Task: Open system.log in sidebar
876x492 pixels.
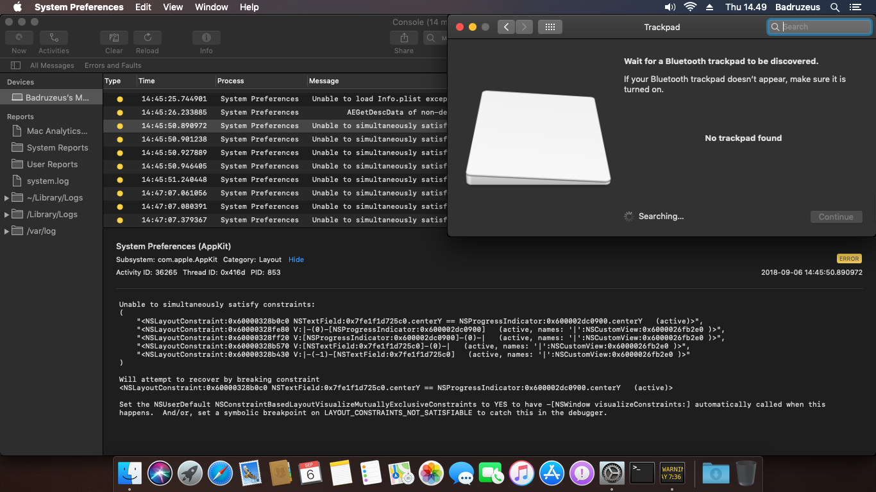Action: [51, 181]
